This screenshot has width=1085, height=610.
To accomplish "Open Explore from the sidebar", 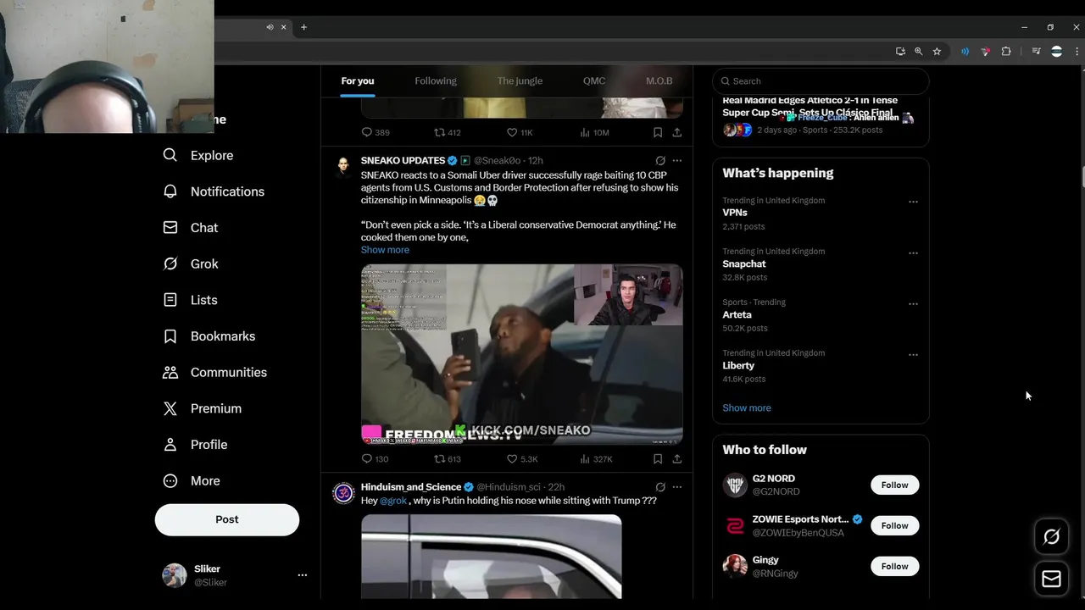I will 198,155.
